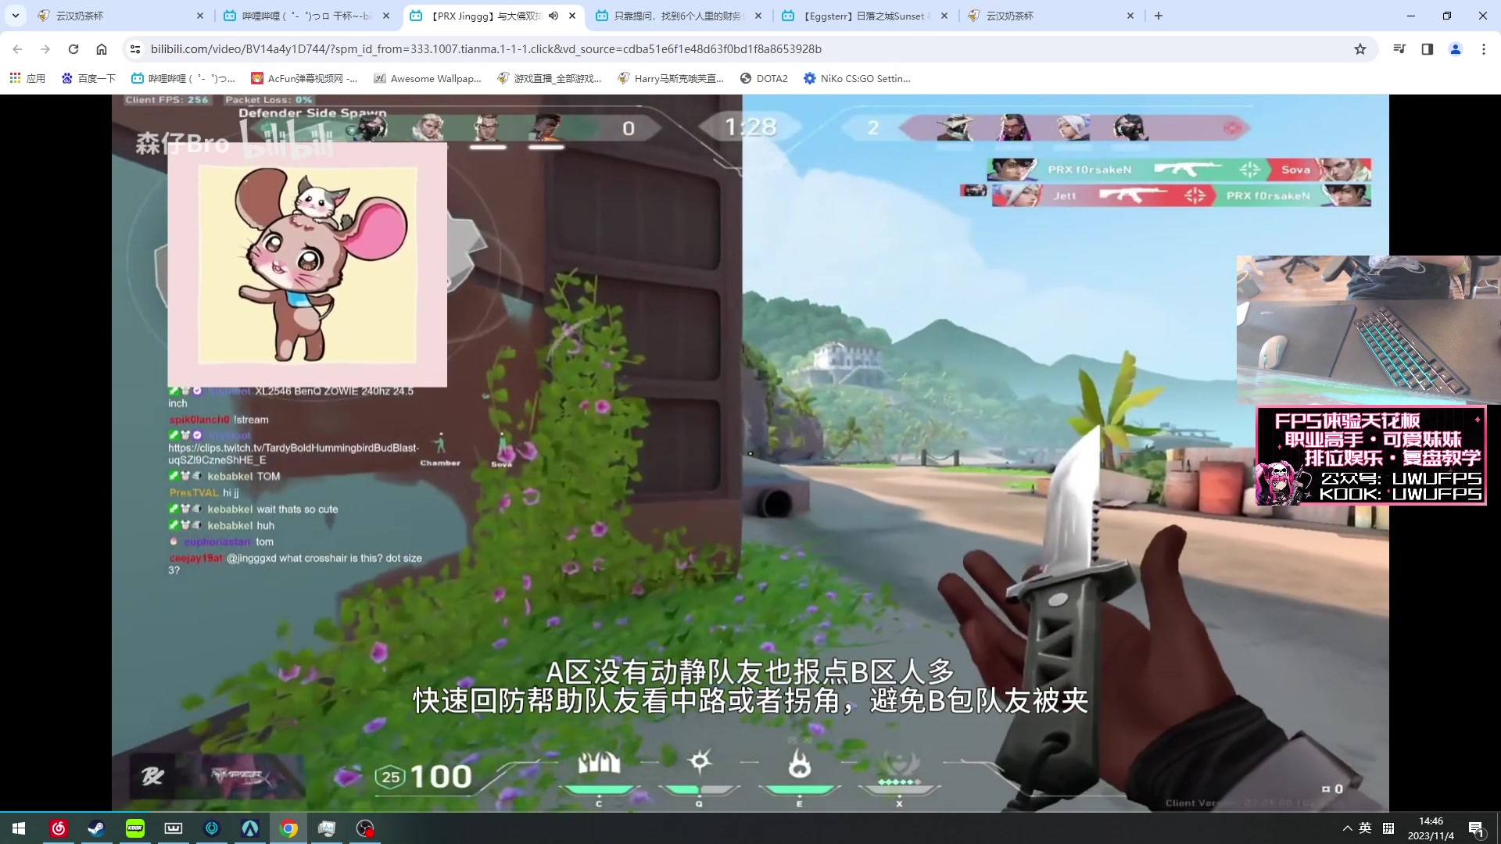Open the KOOK app from taskbar
The width and height of the screenshot is (1501, 844).
click(135, 828)
